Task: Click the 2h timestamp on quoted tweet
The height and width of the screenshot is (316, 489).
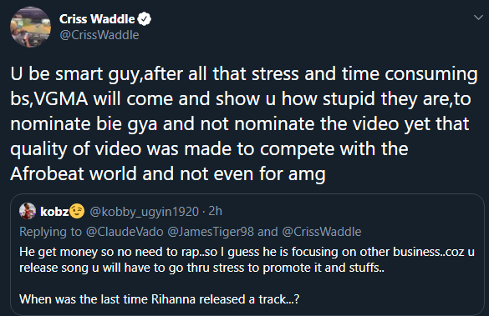Action: click(x=215, y=211)
